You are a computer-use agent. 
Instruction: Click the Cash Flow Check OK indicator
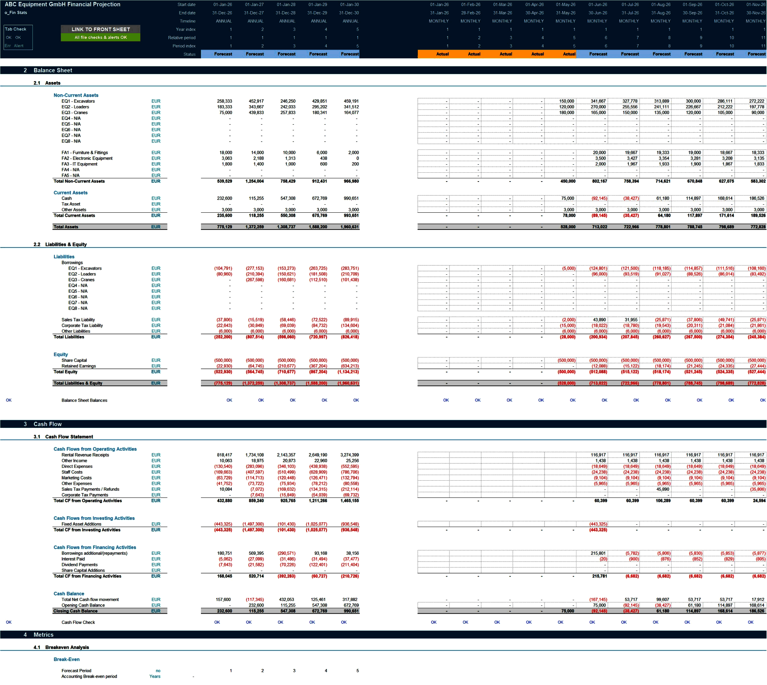tap(9, 622)
